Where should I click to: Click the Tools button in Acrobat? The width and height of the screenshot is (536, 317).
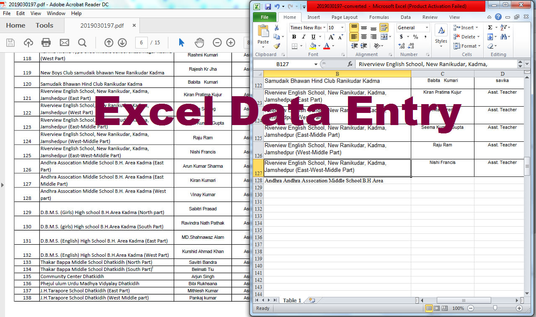pos(44,26)
